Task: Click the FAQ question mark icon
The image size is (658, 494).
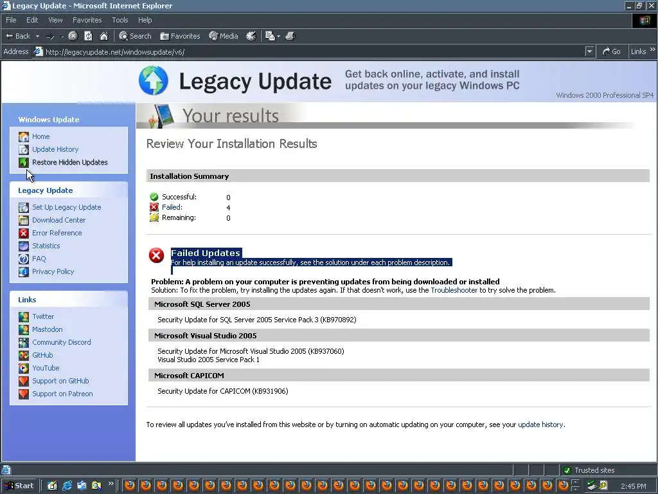Action: [x=24, y=259]
